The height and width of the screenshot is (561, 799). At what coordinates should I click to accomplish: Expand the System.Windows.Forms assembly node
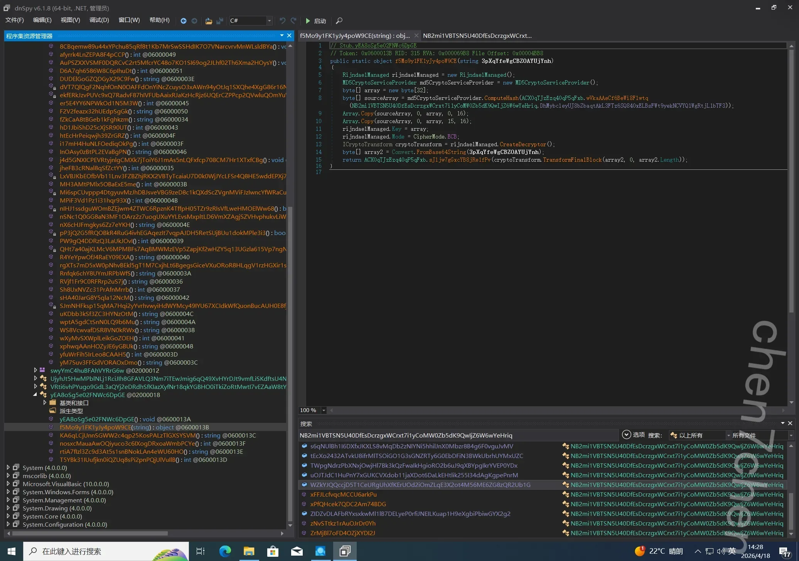pyautogui.click(x=8, y=492)
